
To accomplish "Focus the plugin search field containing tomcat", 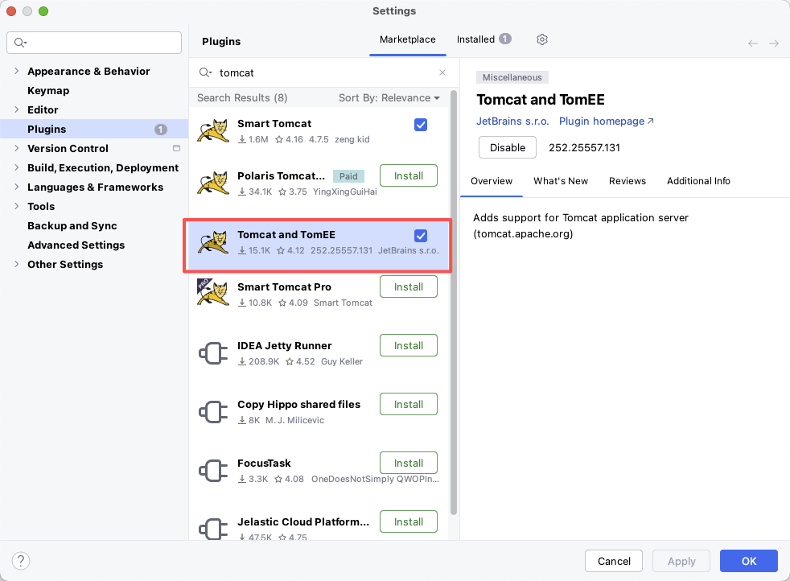I will tap(324, 72).
